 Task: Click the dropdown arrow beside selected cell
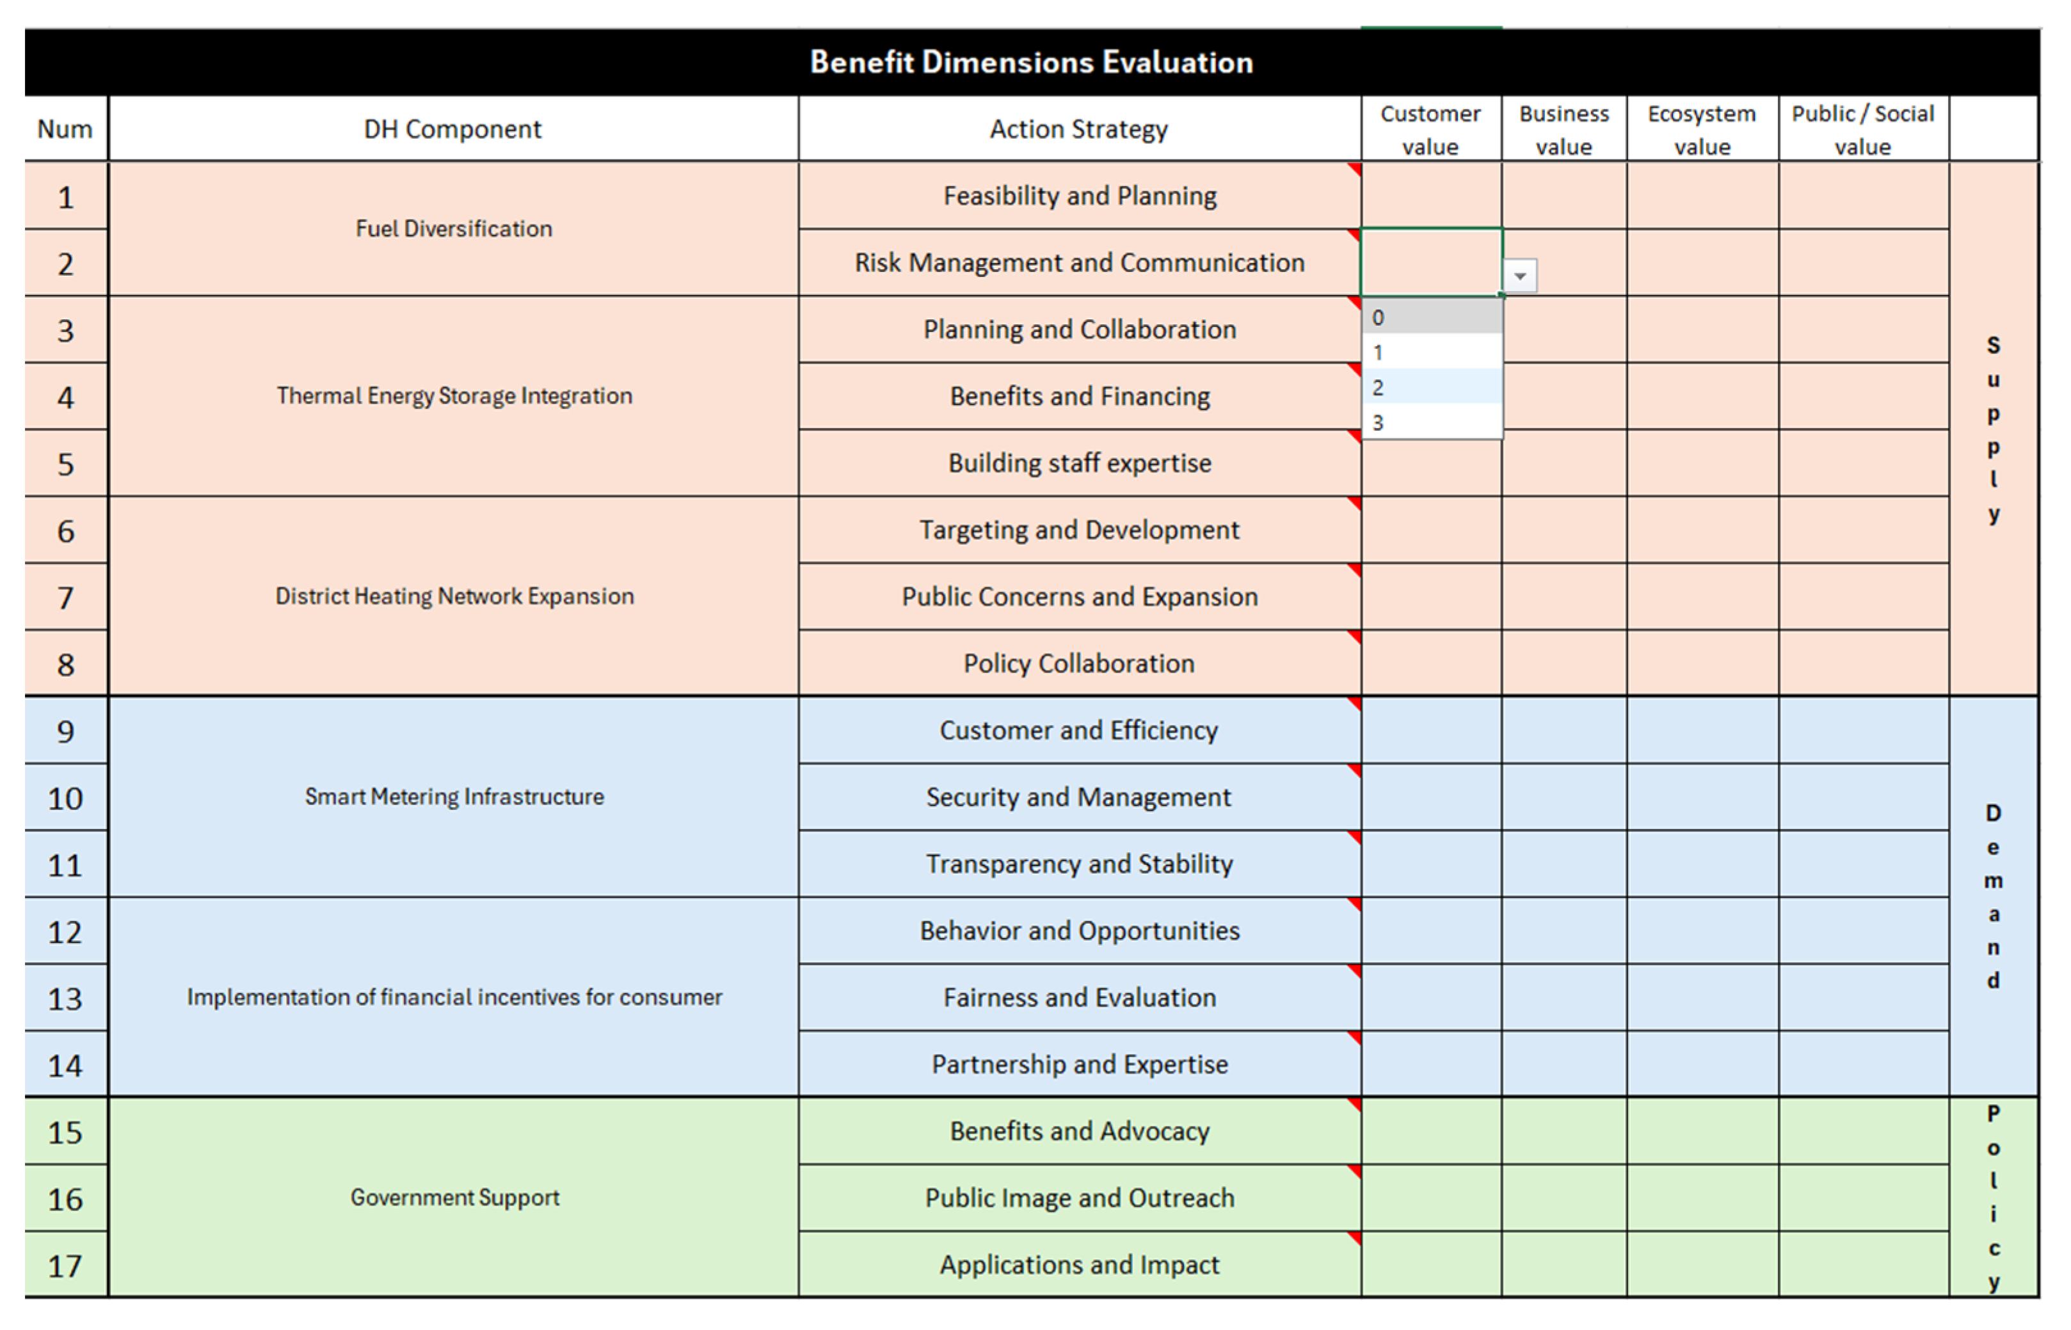pos(1520,276)
